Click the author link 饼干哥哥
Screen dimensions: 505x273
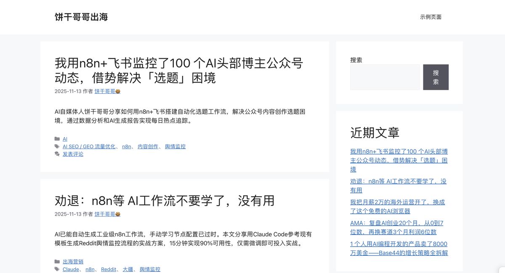(105, 91)
